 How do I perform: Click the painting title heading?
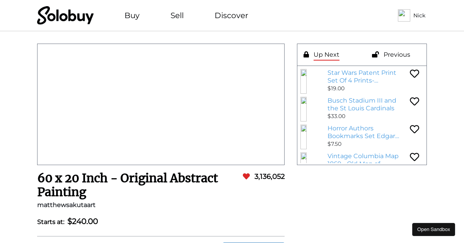click(128, 185)
